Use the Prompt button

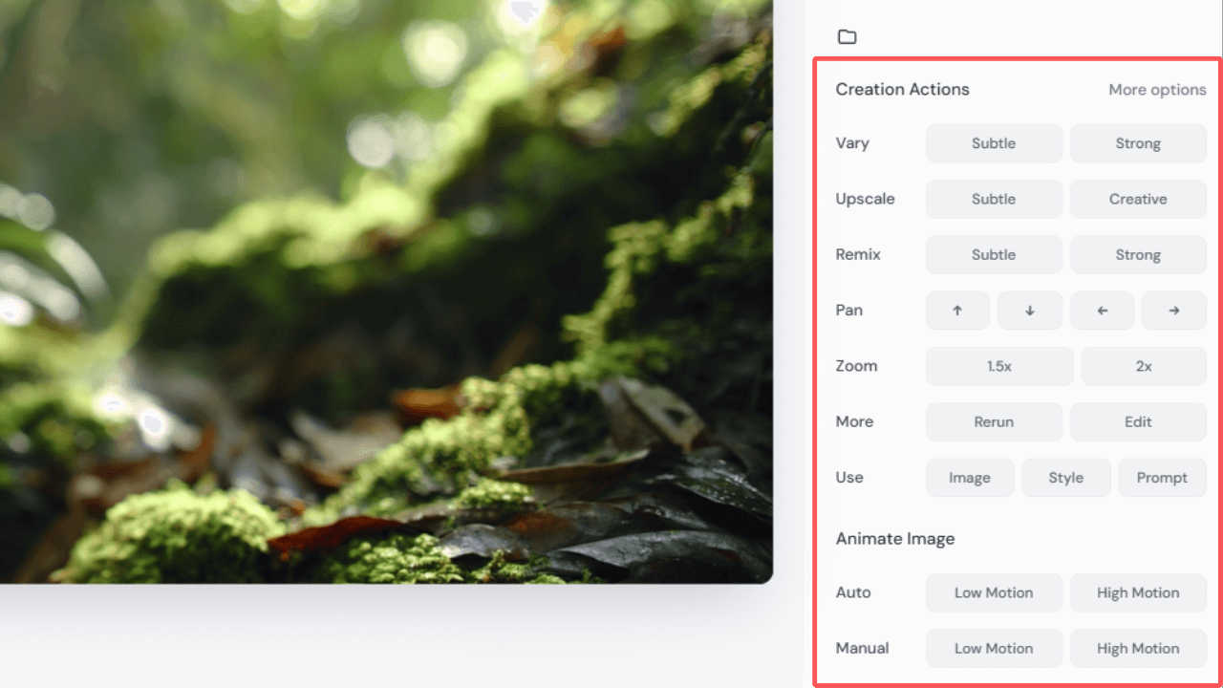point(1162,478)
